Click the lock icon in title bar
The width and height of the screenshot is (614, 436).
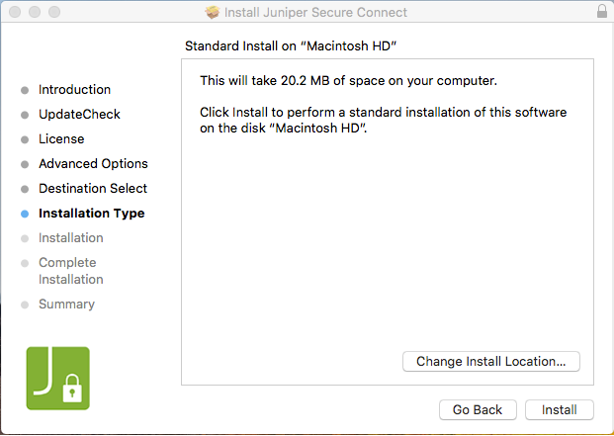click(602, 12)
